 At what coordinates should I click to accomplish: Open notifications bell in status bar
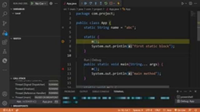[x=196, y=110]
